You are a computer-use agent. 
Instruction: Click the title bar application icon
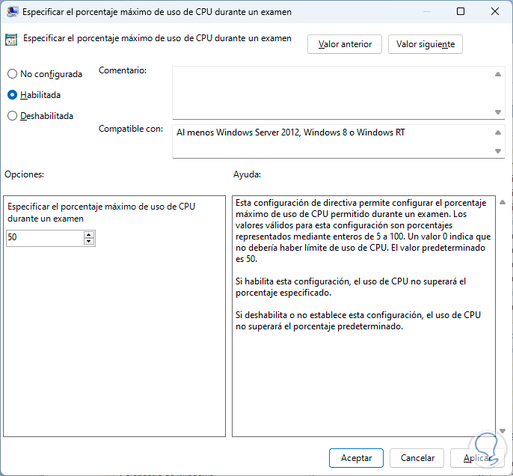coord(12,12)
